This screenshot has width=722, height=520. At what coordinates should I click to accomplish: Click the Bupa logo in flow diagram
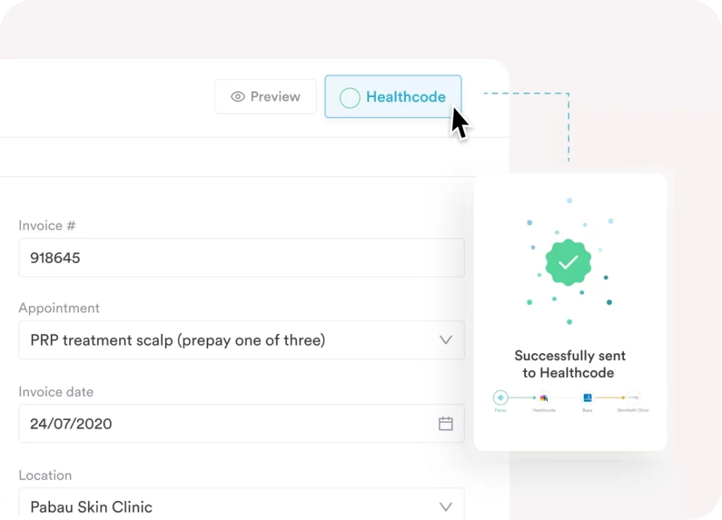[x=587, y=397]
